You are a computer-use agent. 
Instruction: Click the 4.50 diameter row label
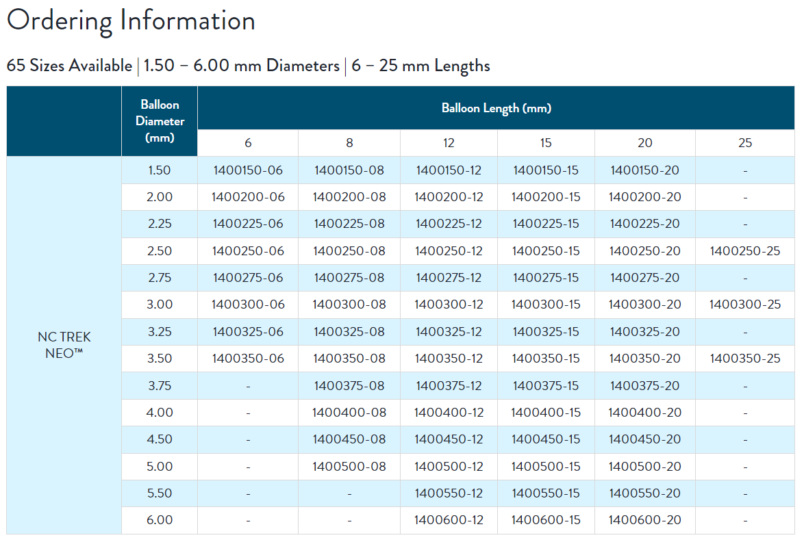pyautogui.click(x=160, y=439)
